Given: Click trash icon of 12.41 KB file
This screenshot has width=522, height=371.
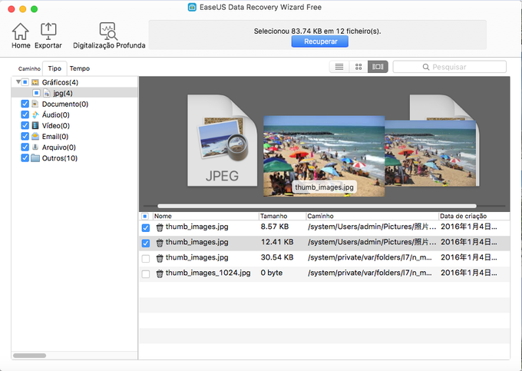Looking at the screenshot, I should [160, 243].
